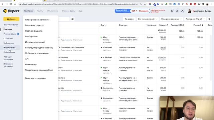Screen dimensions: 214x120
Task: Open Видеоконструктор tool
Action: pos(34,25)
